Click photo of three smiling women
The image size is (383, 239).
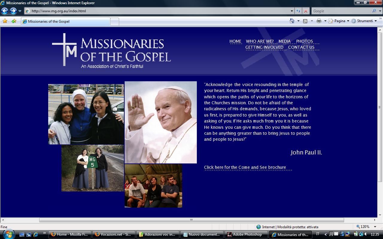click(86, 114)
